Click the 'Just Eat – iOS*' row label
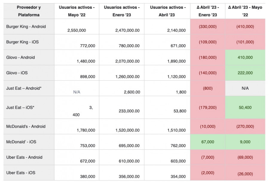 click(x=20, y=108)
